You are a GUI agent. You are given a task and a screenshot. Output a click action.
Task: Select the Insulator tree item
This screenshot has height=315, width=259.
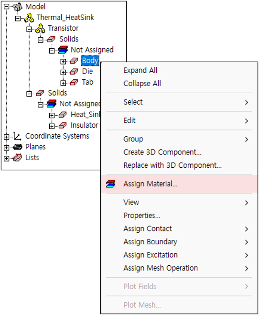tap(85, 125)
